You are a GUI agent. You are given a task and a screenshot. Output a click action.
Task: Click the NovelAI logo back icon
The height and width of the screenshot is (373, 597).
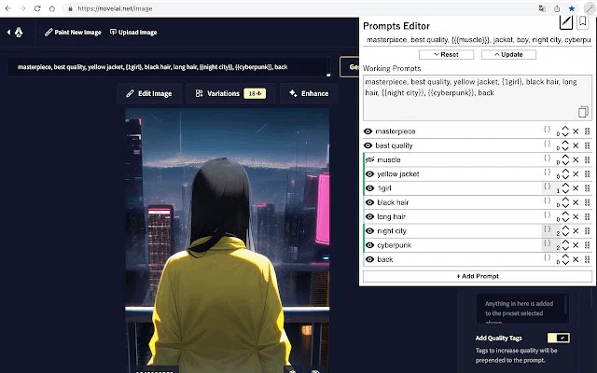(x=15, y=33)
